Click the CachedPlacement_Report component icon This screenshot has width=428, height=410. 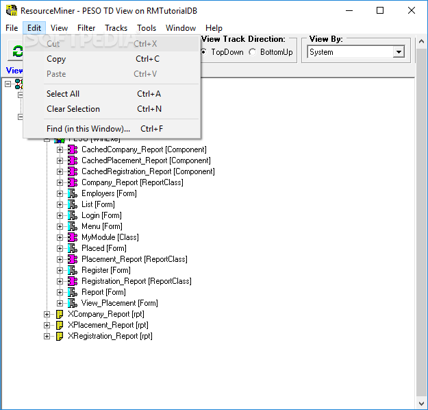pyautogui.click(x=73, y=160)
